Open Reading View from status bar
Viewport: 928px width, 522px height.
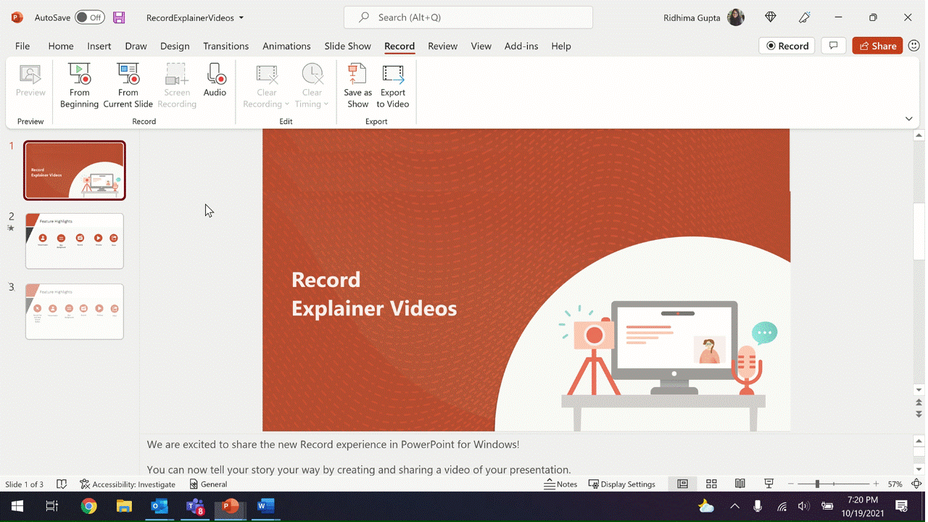(x=739, y=484)
